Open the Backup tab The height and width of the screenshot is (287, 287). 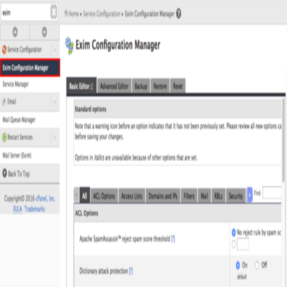(x=141, y=86)
